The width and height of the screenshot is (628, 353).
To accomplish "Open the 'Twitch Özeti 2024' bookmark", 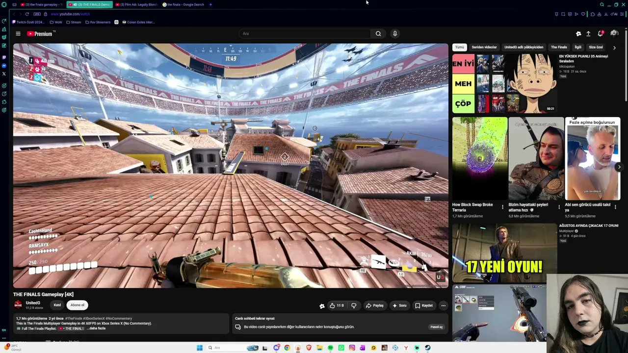I will (28, 22).
